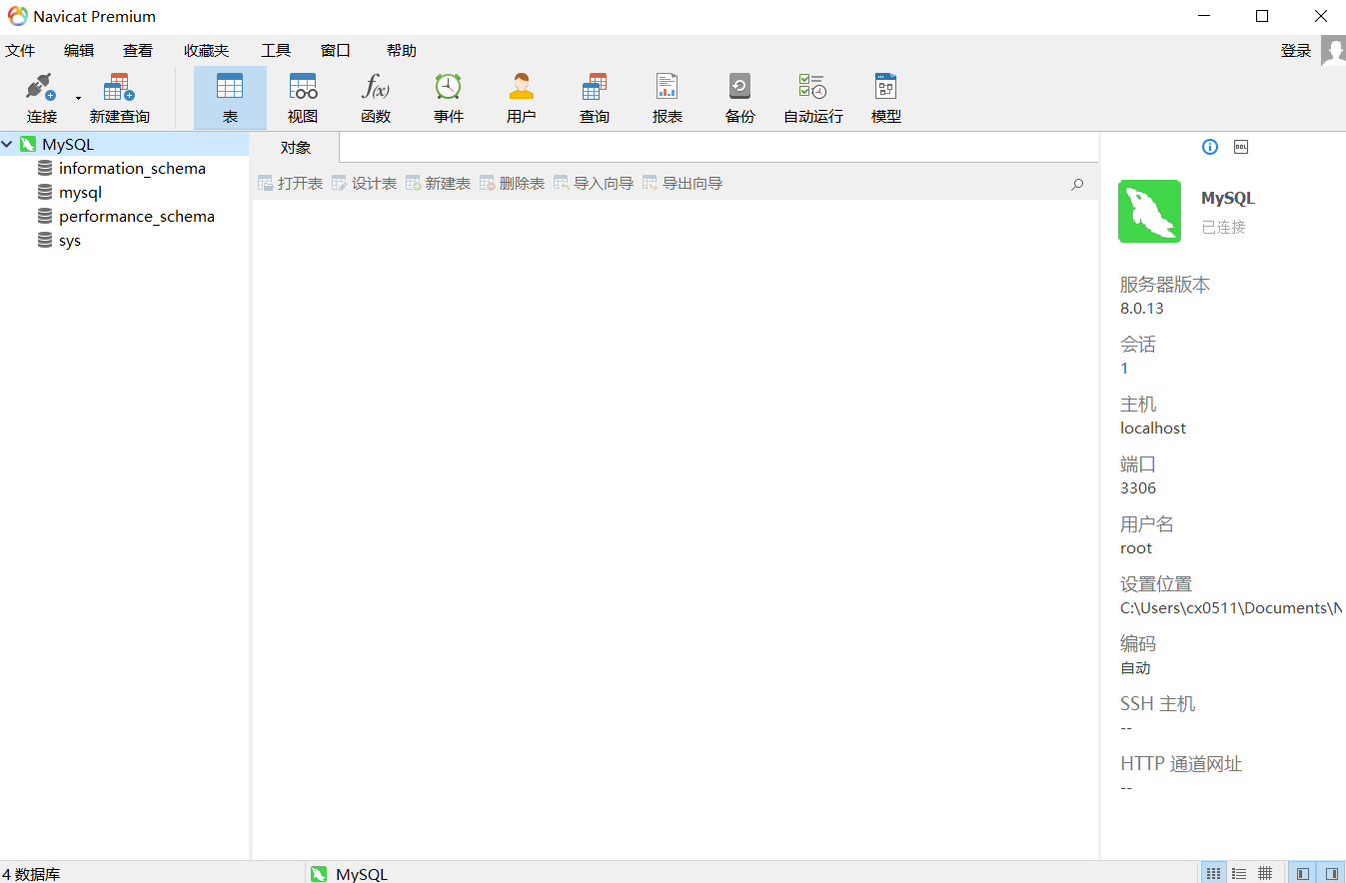The width and height of the screenshot is (1346, 883).
Task: Toggle the right information pane
Action: tap(1331, 873)
